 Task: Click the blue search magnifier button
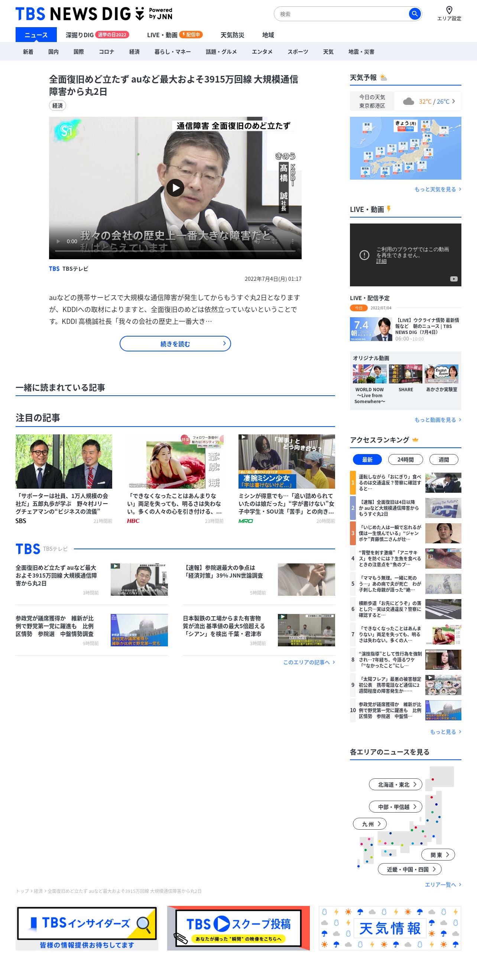click(x=415, y=14)
